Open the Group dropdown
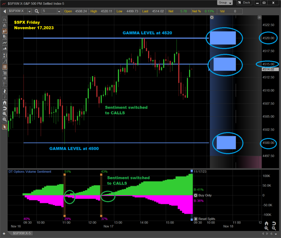 (x=225, y=3)
